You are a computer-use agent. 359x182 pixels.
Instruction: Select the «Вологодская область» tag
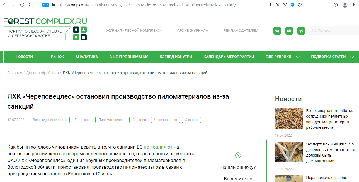50,120
